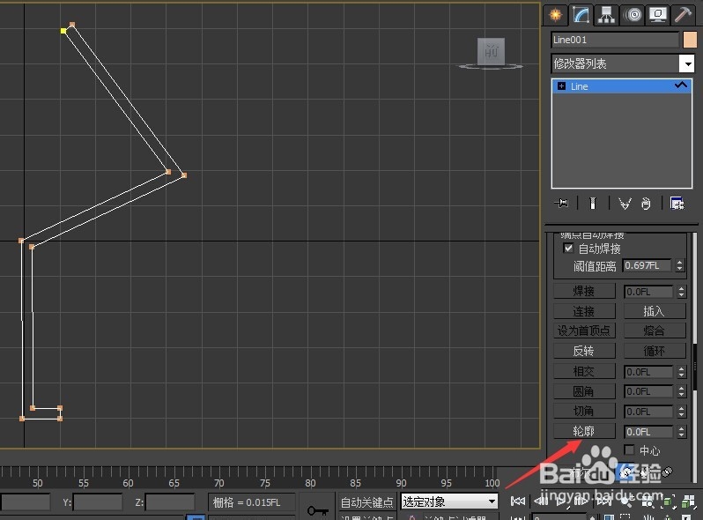Click the 切角 value field

(648, 412)
